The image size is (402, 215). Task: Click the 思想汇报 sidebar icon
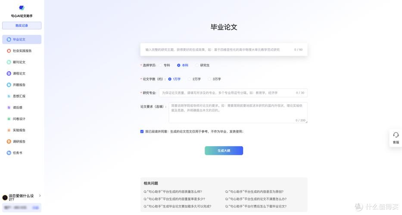9,96
